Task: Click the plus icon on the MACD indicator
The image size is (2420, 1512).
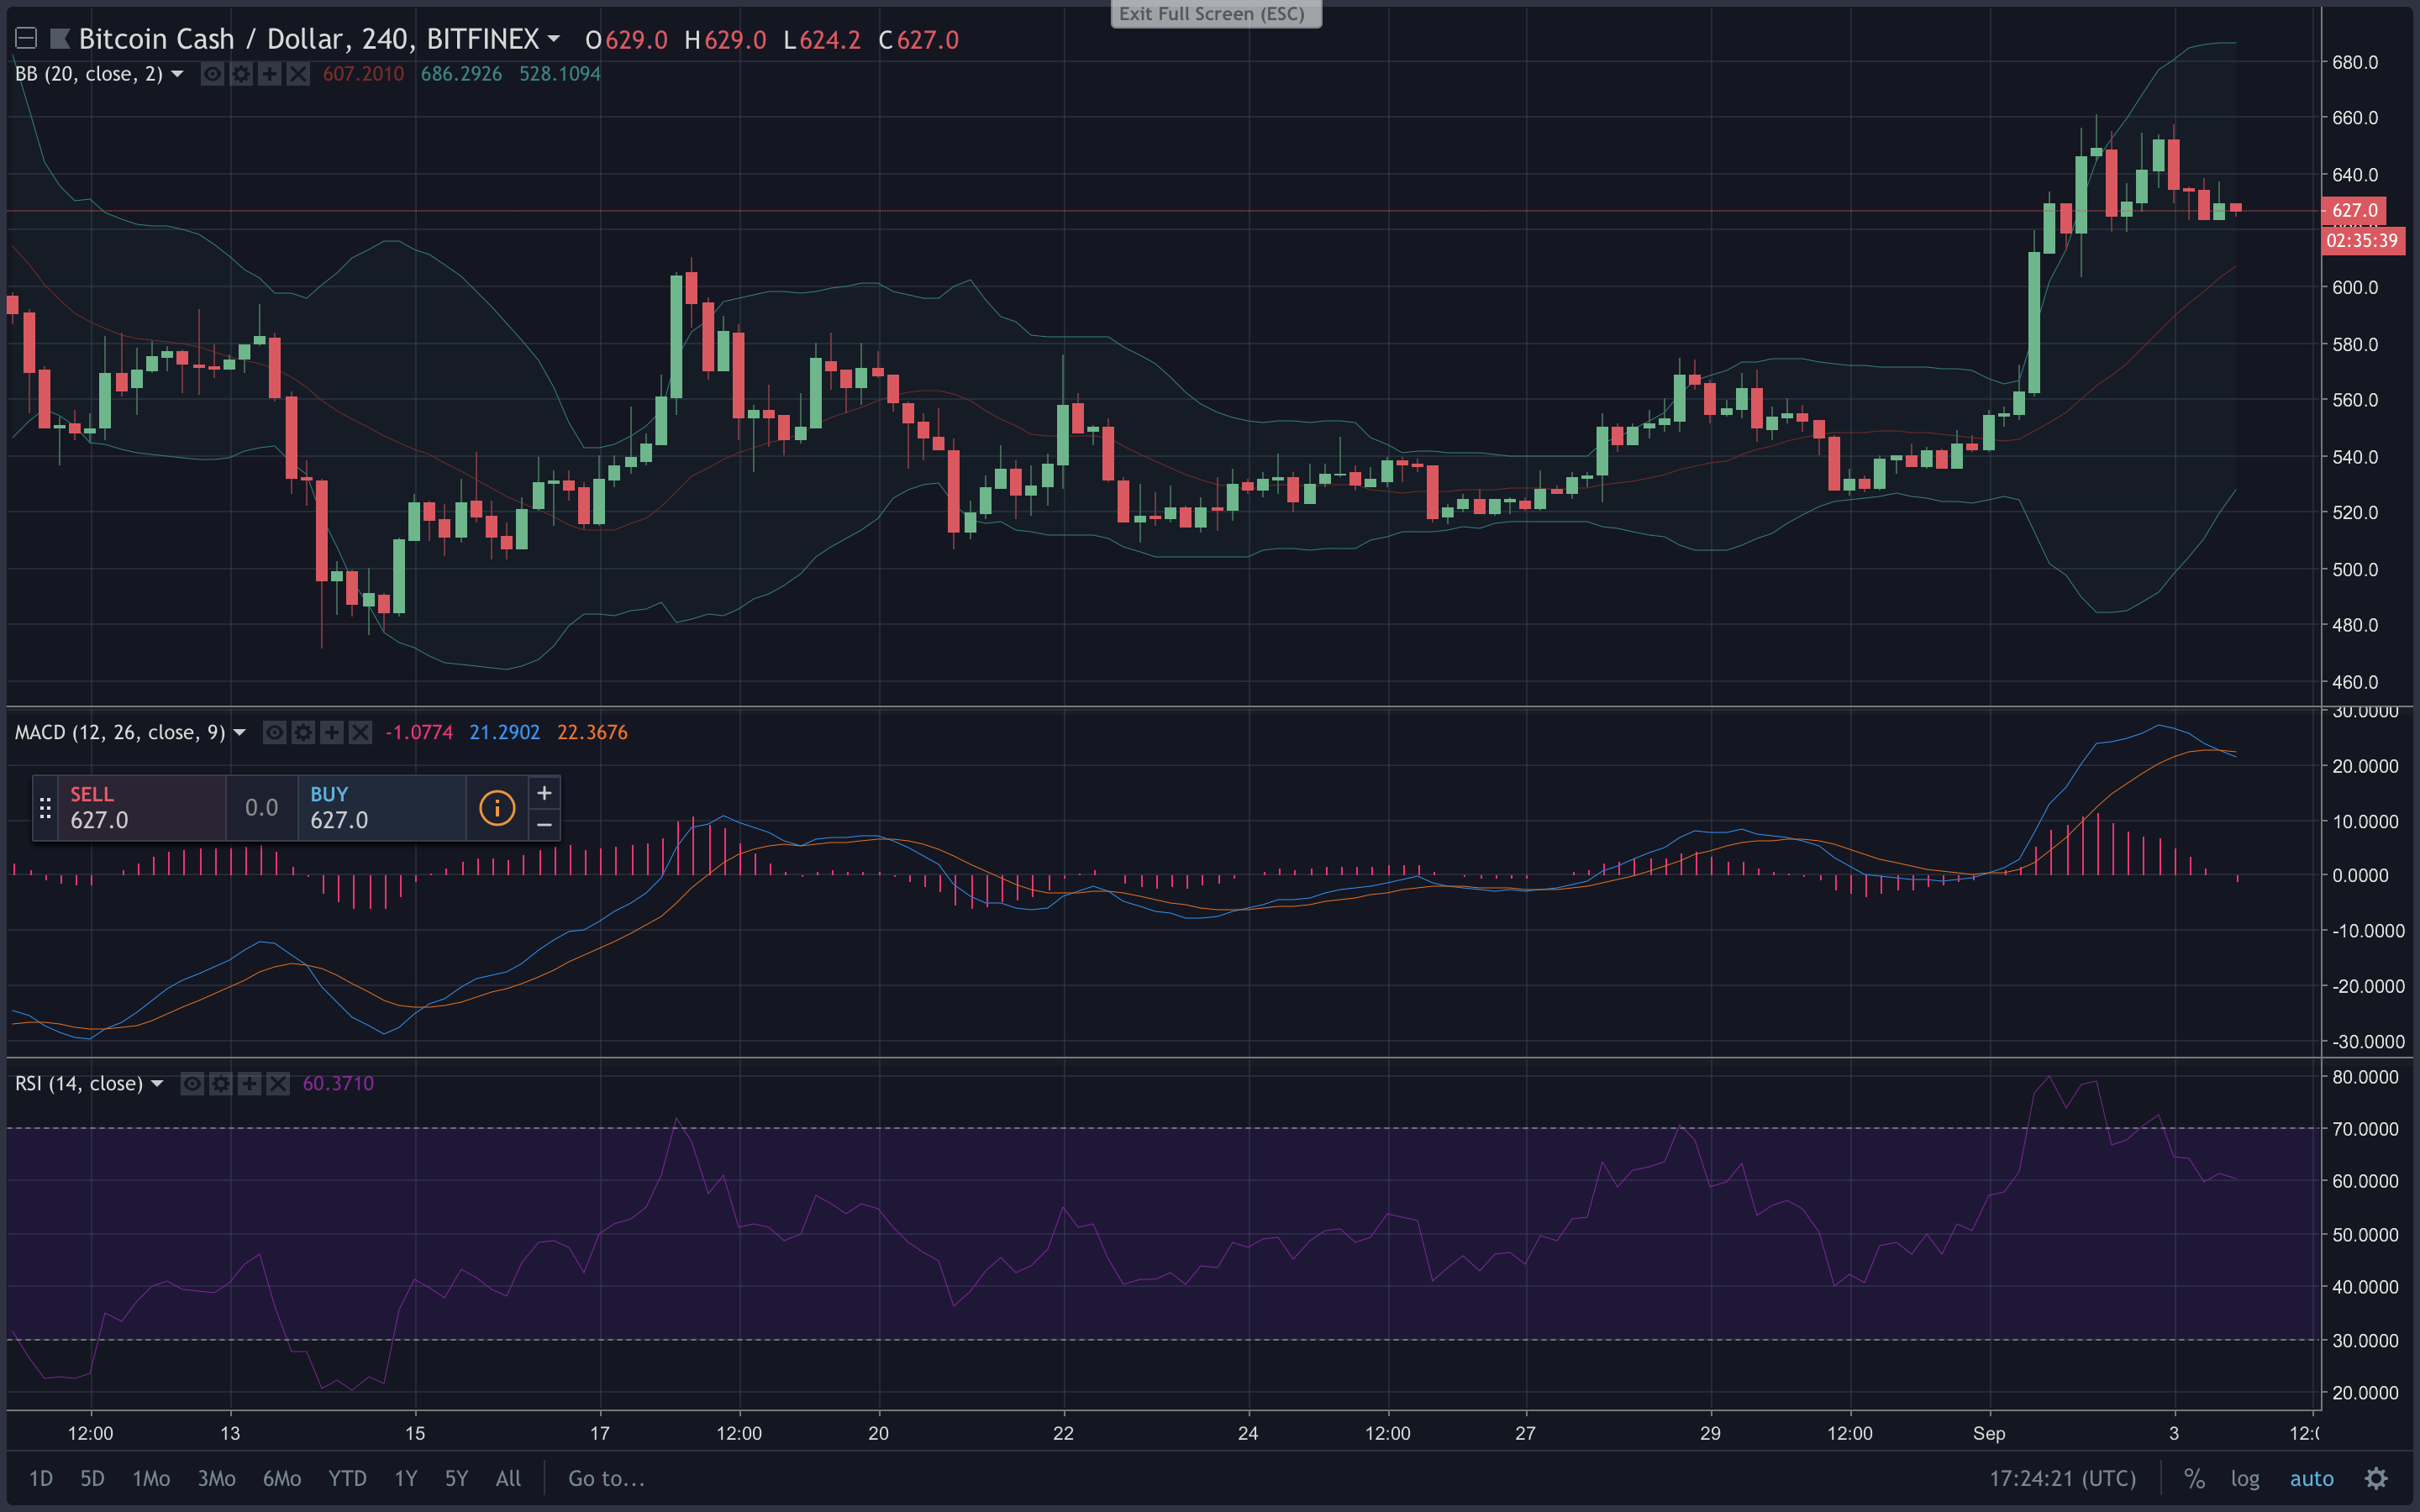Action: pos(332,733)
